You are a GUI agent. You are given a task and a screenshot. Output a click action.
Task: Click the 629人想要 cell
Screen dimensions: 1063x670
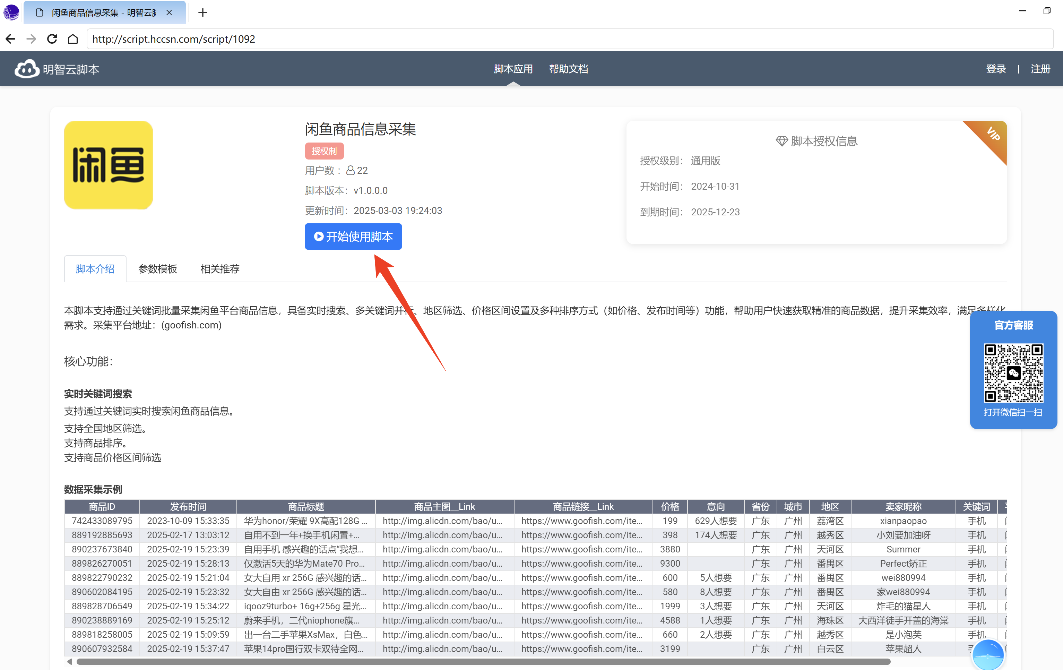716,521
